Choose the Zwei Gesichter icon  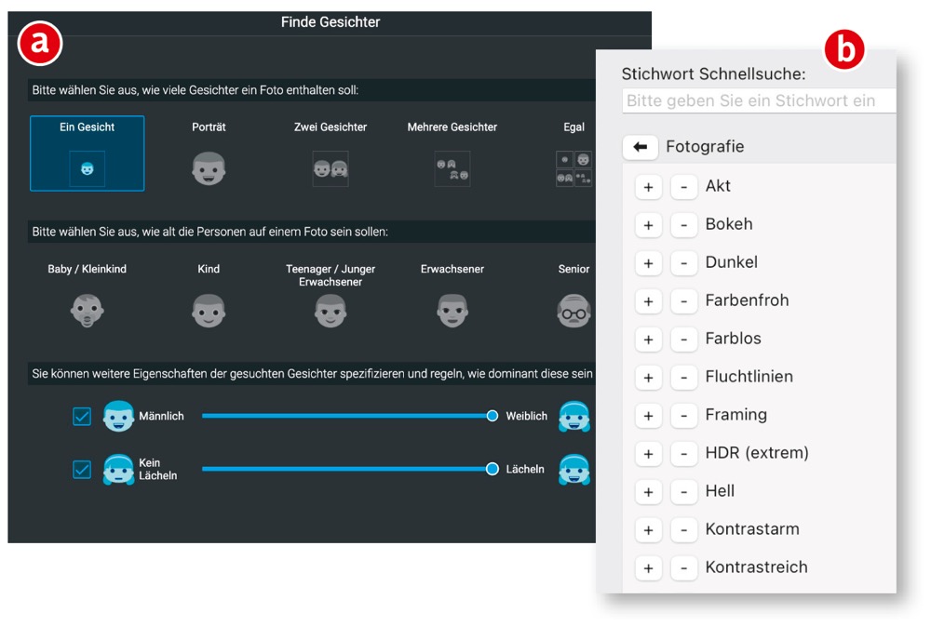331,168
